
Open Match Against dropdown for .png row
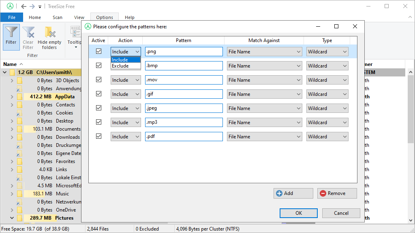tap(264, 52)
